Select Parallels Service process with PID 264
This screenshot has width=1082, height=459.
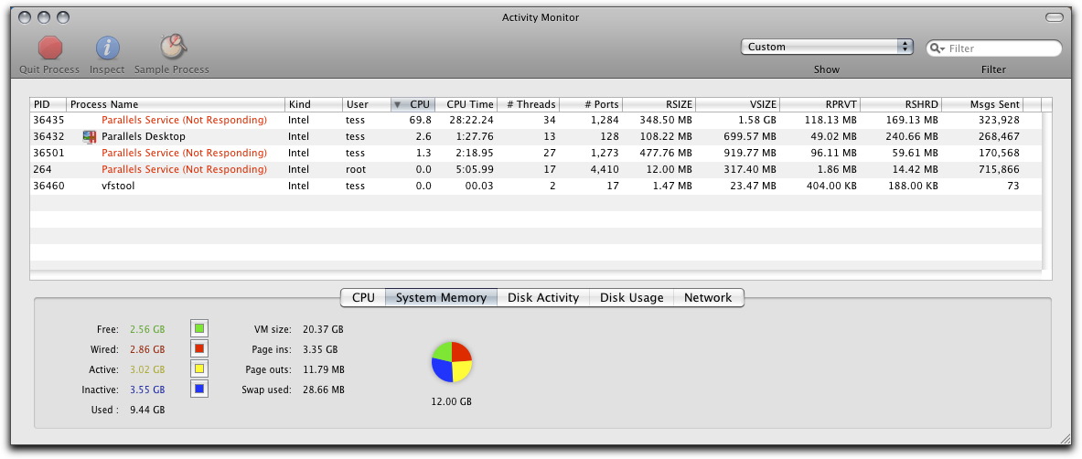535,170
